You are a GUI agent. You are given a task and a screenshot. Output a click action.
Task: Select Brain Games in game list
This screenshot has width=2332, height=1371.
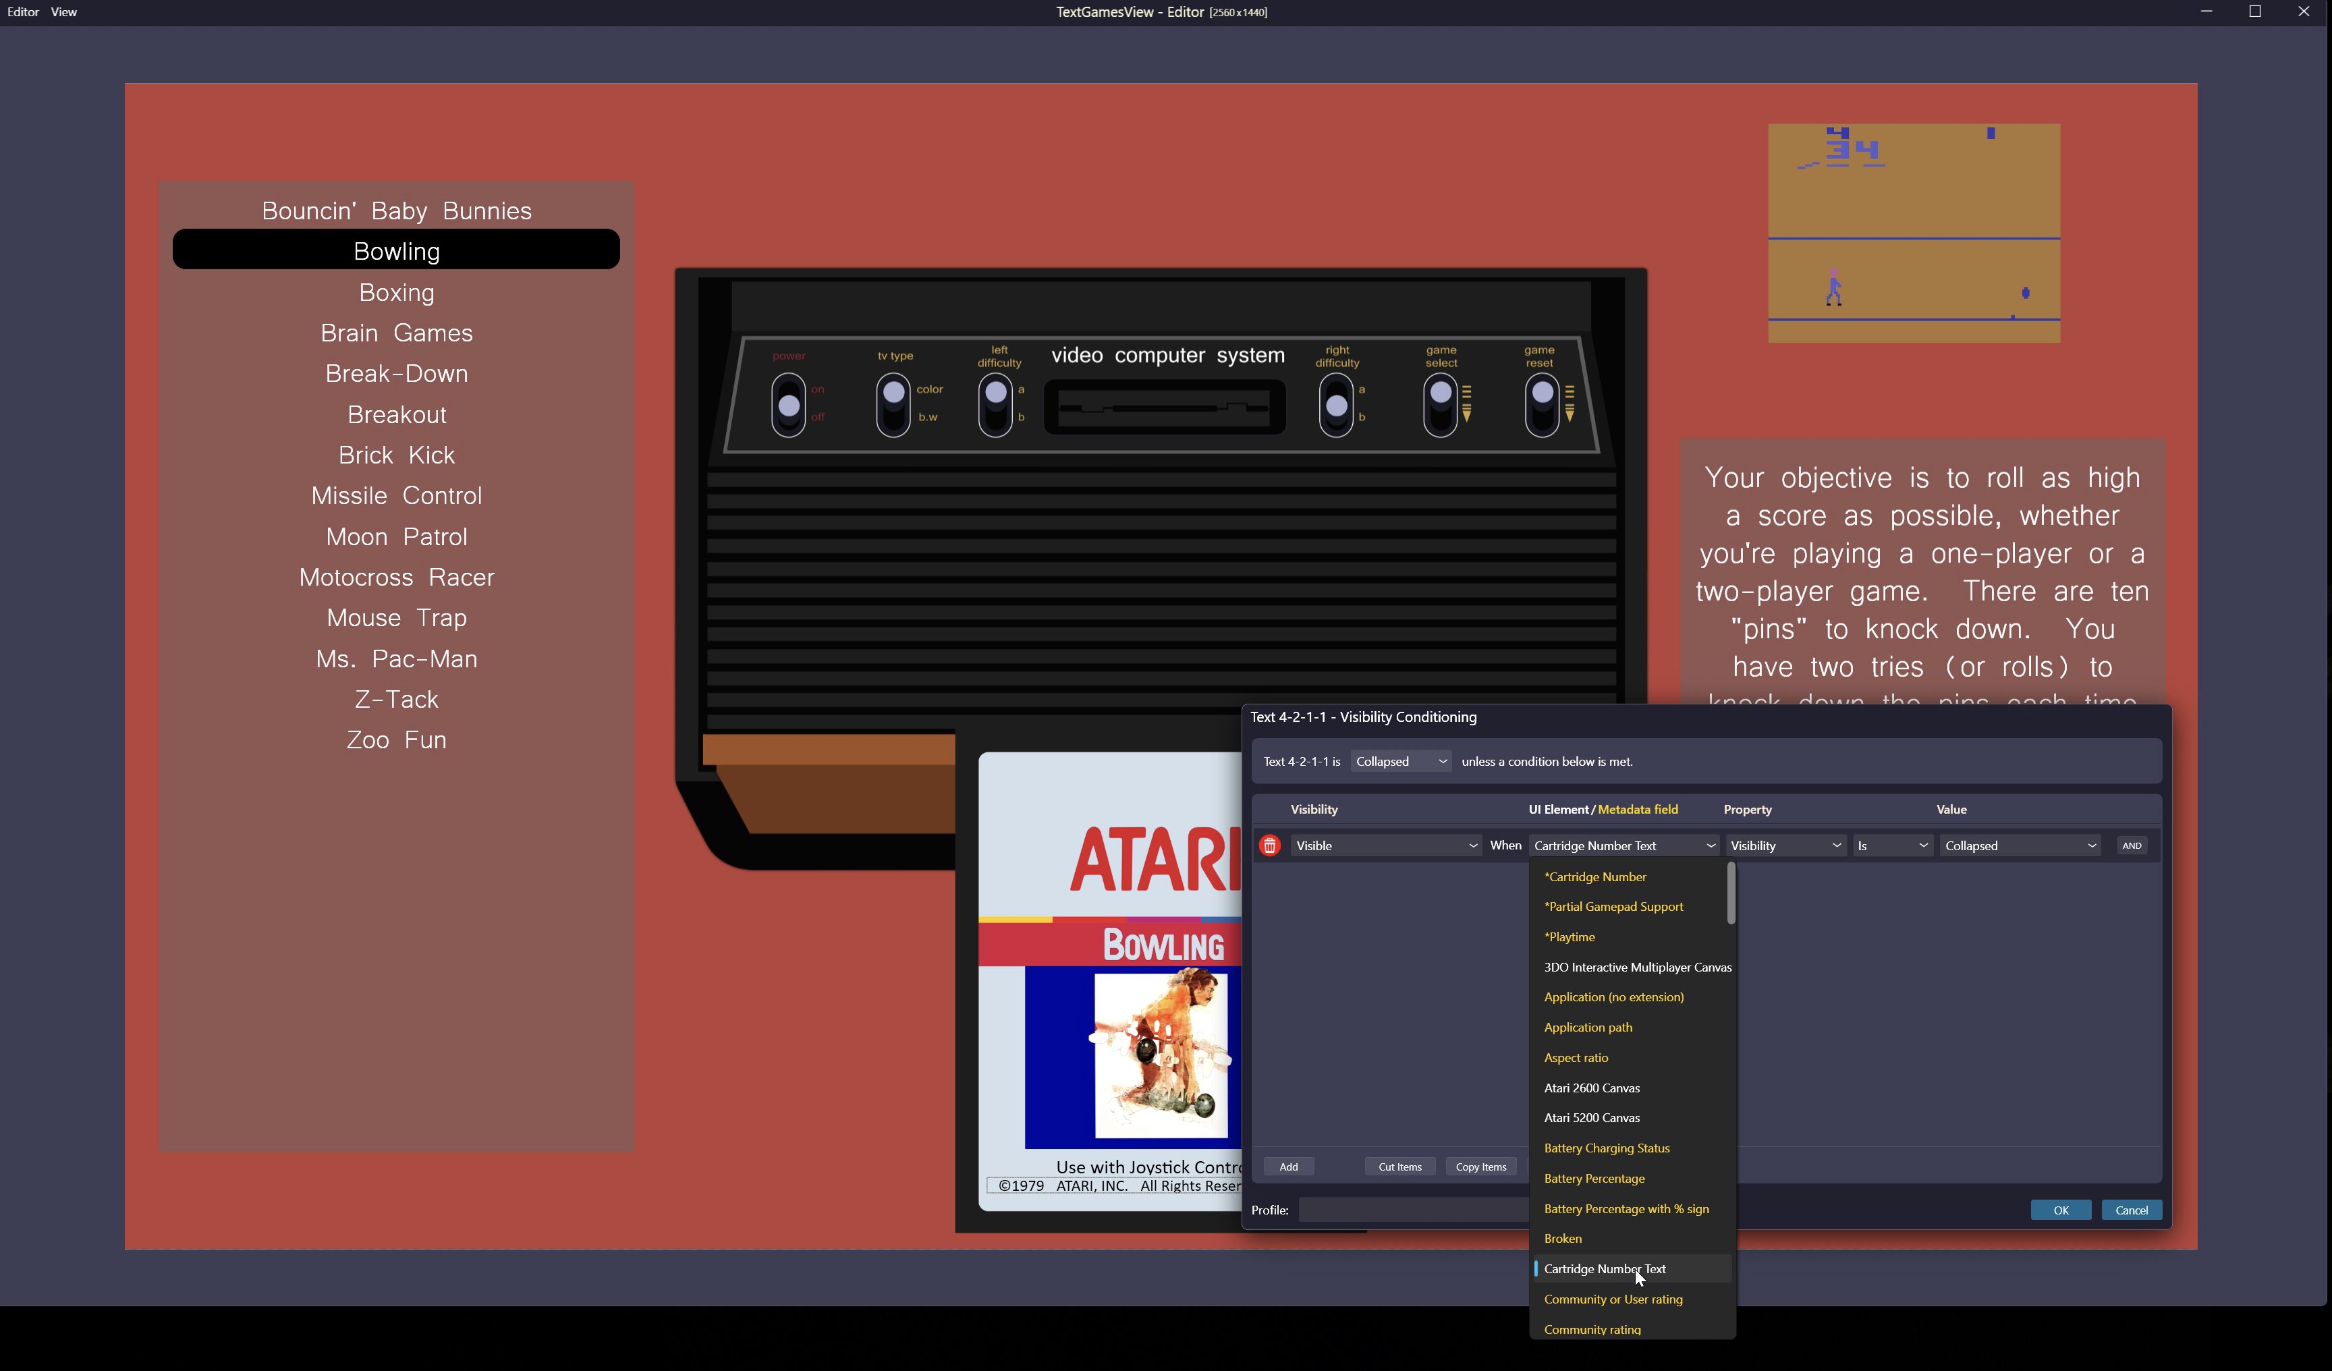point(396,333)
